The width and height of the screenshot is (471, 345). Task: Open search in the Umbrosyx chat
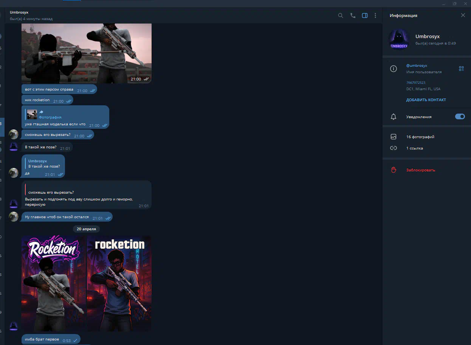(x=341, y=15)
